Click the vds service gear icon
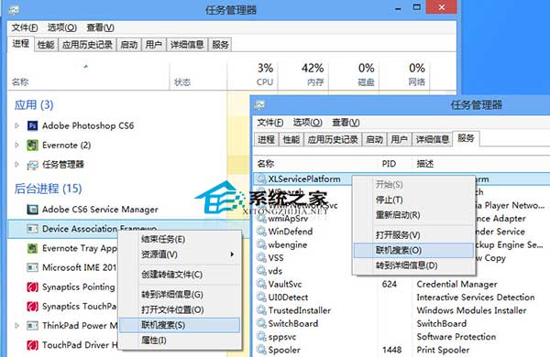 pyautogui.click(x=261, y=271)
